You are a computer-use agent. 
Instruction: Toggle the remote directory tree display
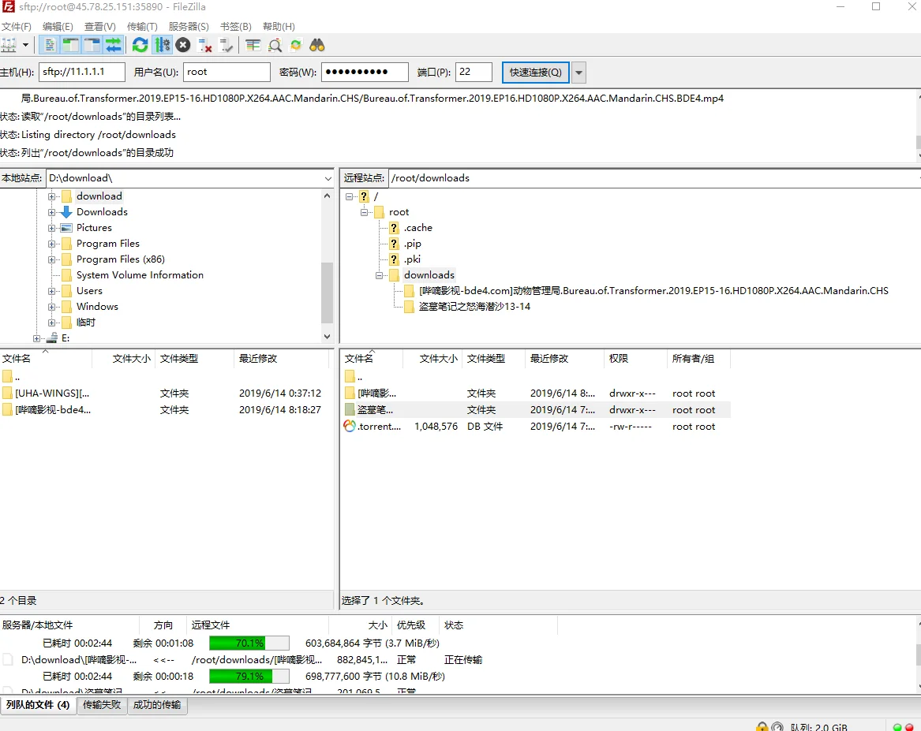click(x=92, y=45)
